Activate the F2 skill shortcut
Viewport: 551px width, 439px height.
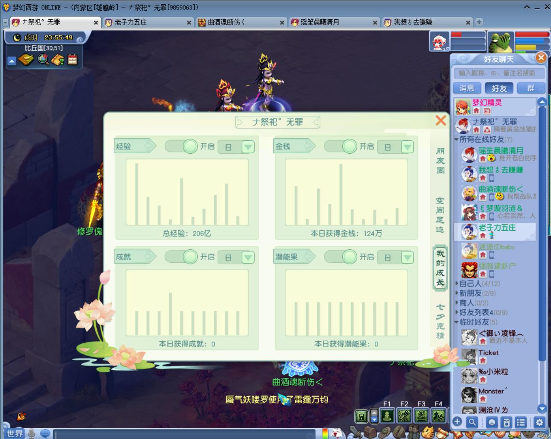click(404, 416)
